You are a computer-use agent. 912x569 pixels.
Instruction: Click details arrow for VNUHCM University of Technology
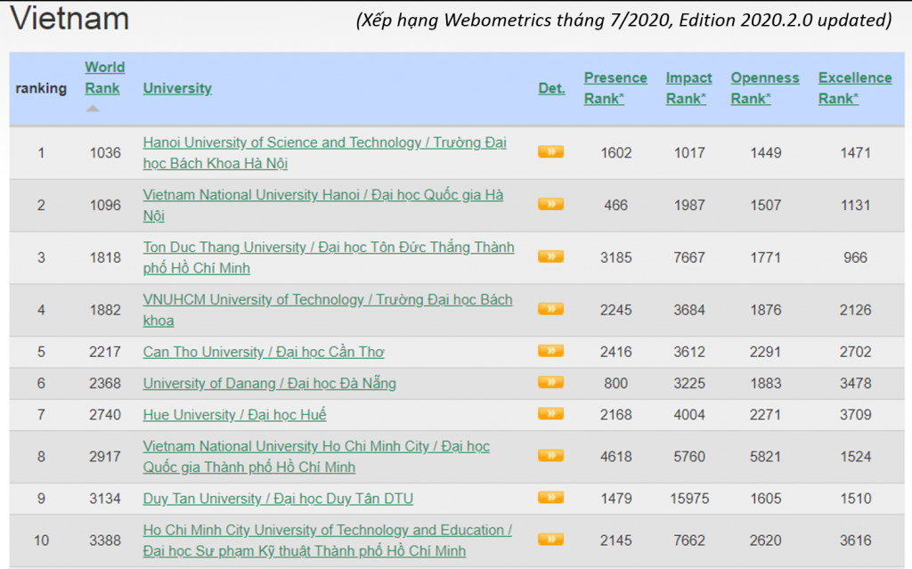coord(550,310)
